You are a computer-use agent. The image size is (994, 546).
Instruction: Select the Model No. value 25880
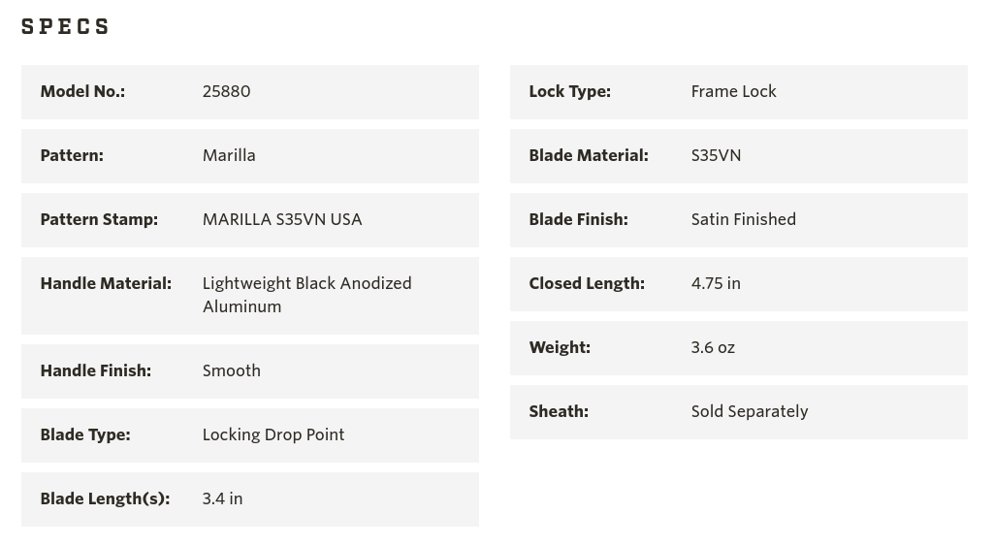coord(226,91)
